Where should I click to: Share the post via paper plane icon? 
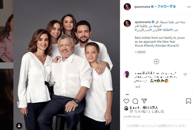pyautogui.click(x=144, y=101)
